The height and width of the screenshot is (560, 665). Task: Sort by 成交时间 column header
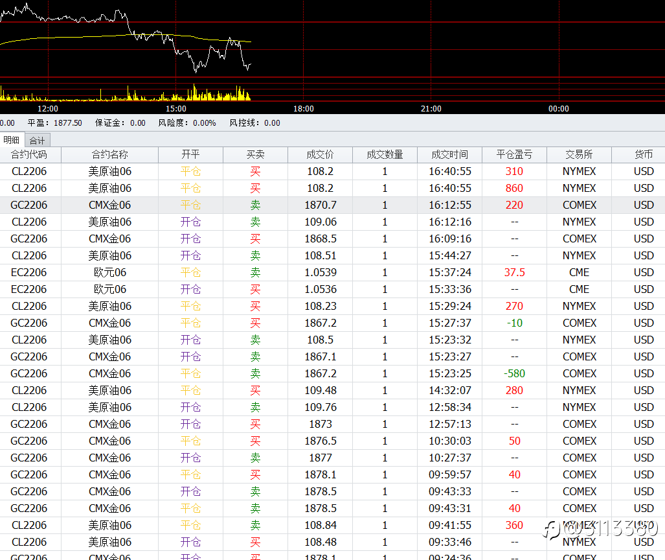click(x=449, y=155)
